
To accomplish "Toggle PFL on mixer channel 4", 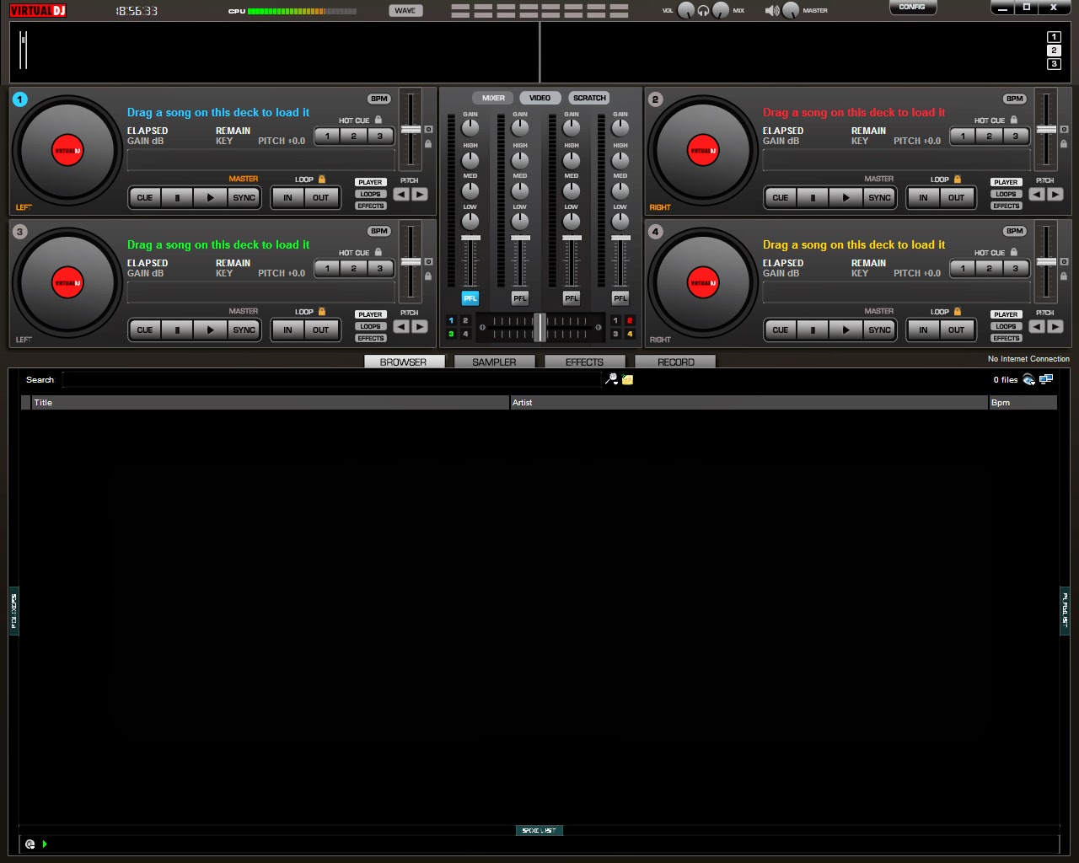I will coord(620,297).
